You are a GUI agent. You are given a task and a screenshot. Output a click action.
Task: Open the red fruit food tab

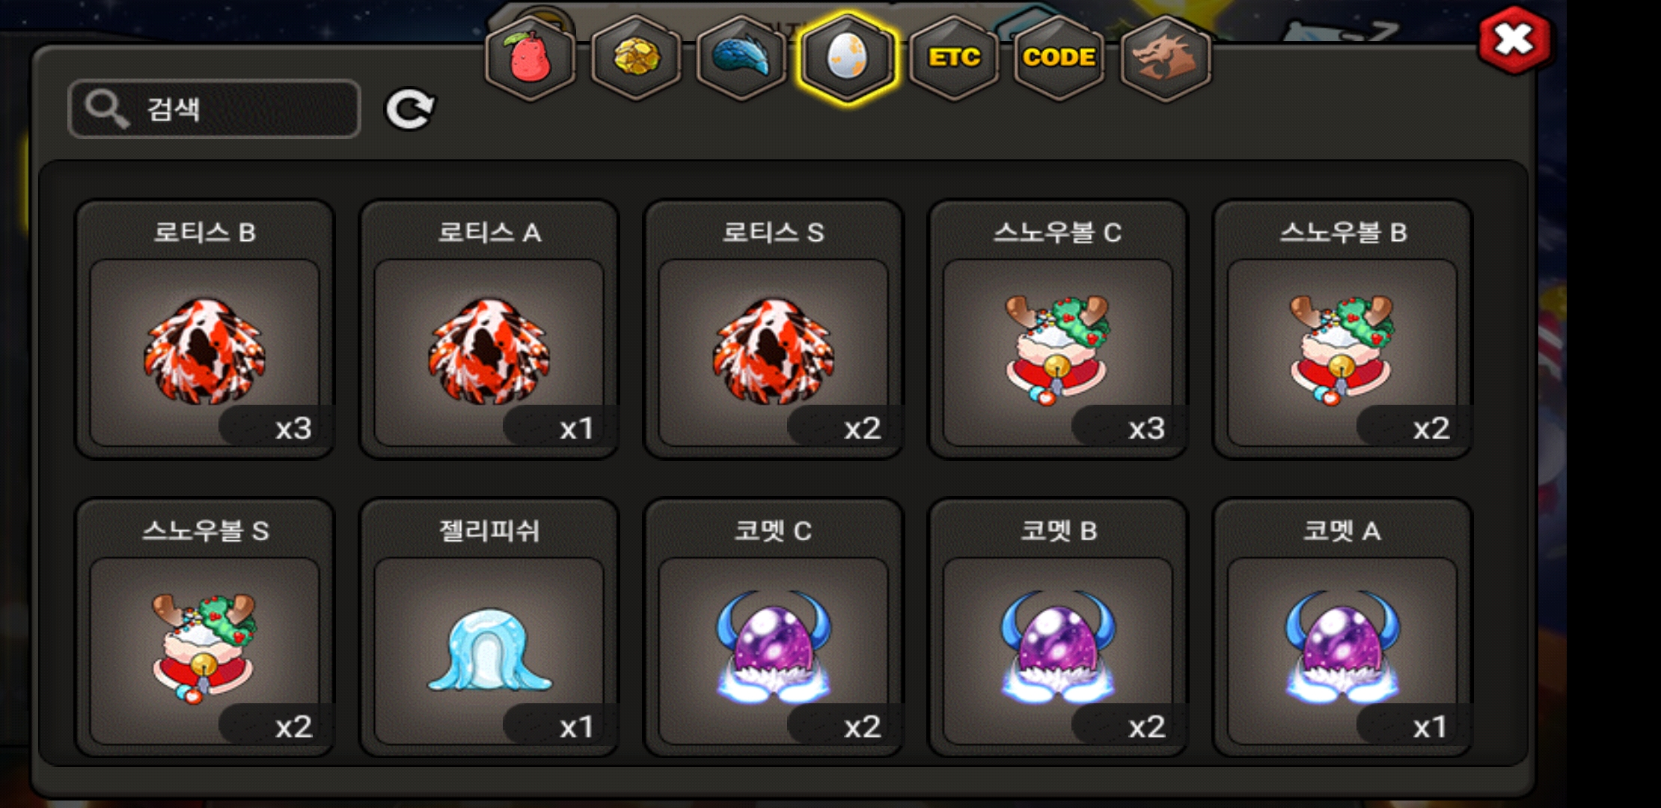(530, 58)
